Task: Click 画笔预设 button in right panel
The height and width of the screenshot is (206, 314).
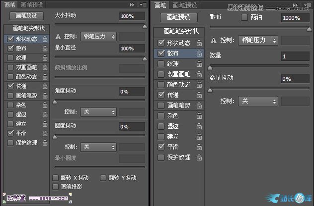Action: [179, 17]
